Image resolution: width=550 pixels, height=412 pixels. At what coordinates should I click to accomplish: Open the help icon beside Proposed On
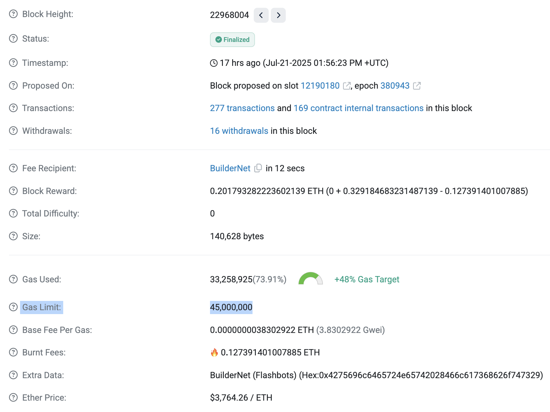(13, 86)
